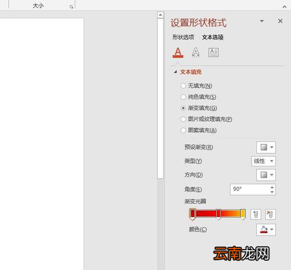Image resolution: width=291 pixels, height=270 pixels.
Task: Select the right yellow gradient stop
Action: 243,214
